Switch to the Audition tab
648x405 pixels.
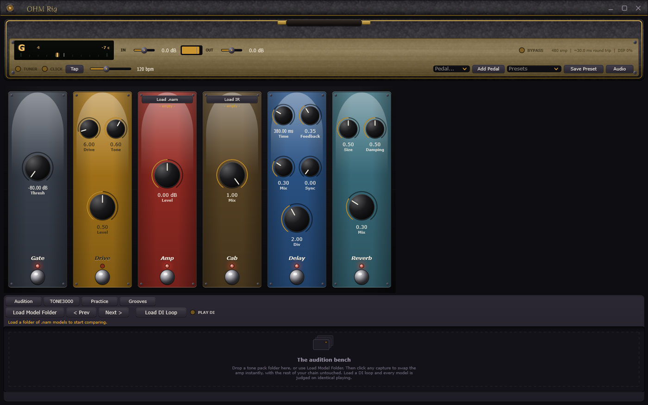(x=23, y=301)
